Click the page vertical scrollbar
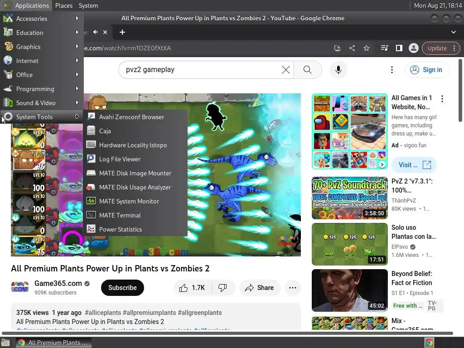The image size is (464, 348). click(x=460, y=91)
